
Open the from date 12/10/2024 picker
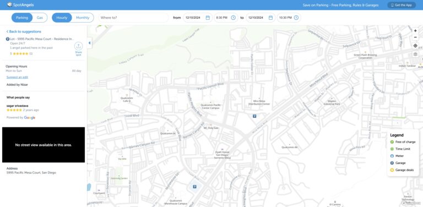pyautogui.click(x=198, y=18)
